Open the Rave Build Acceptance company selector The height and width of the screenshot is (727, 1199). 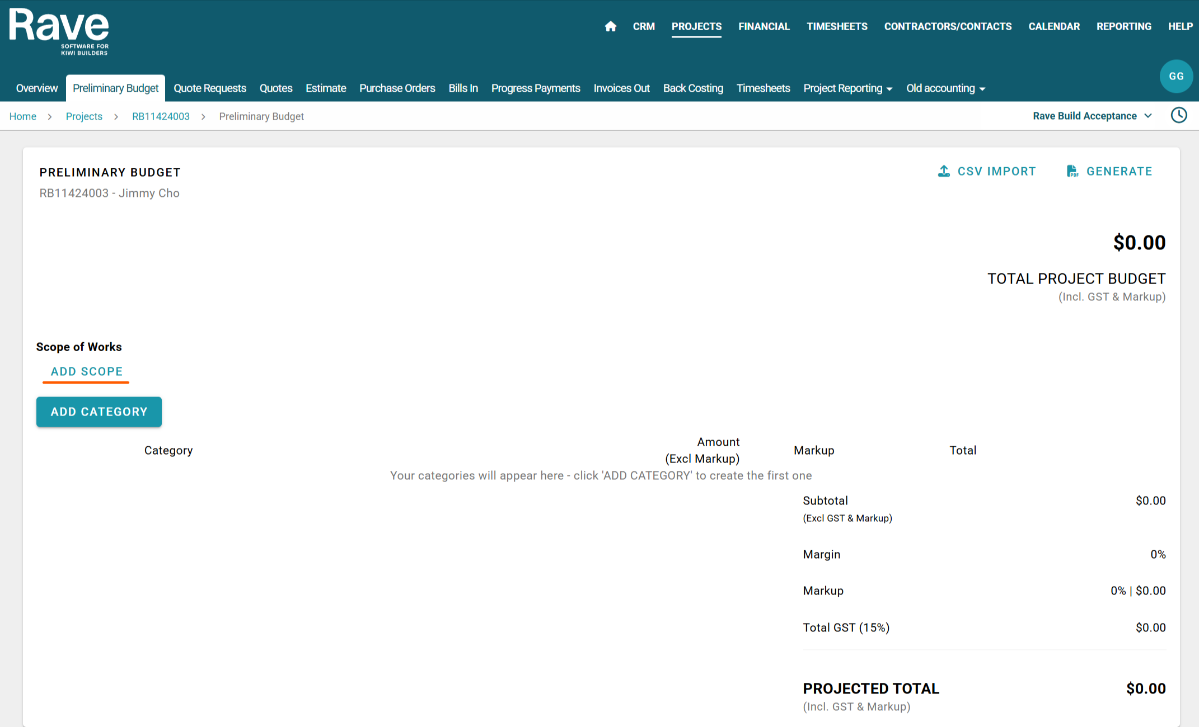(1092, 116)
